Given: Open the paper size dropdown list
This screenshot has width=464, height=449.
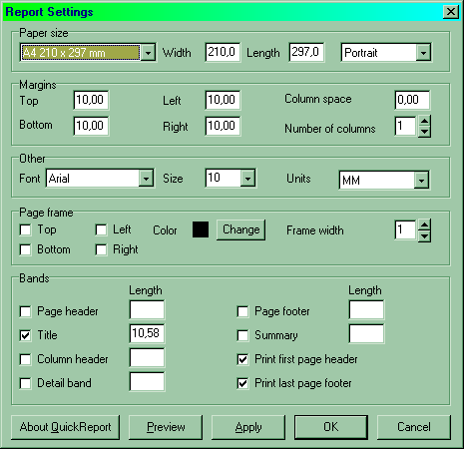Looking at the screenshot, I should coord(148,53).
